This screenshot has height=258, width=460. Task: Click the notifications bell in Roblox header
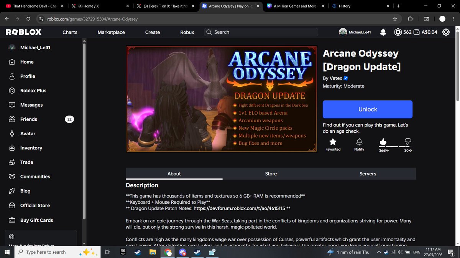[x=383, y=32]
